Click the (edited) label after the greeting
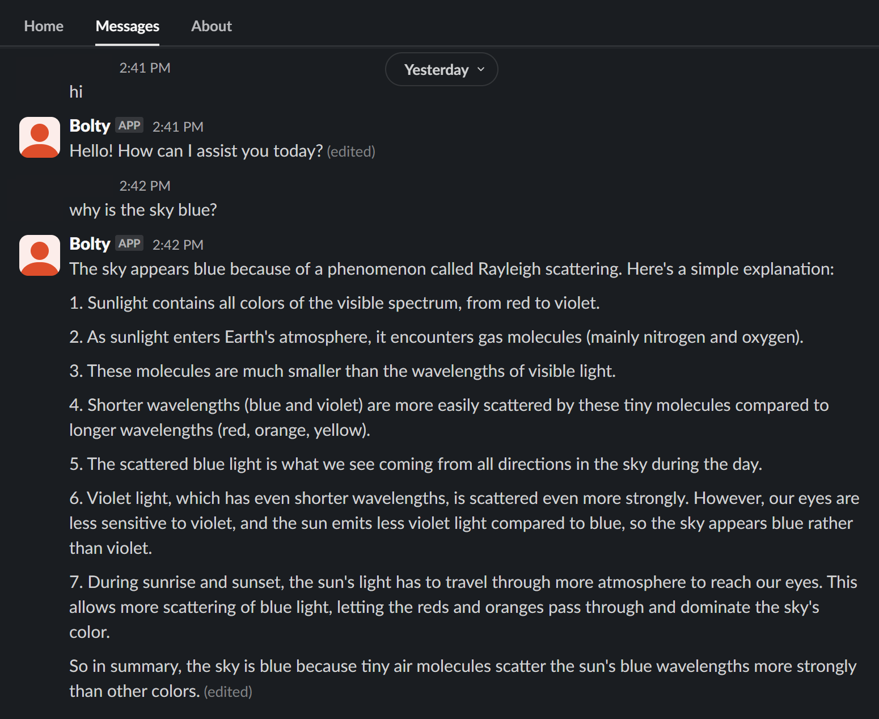Image resolution: width=879 pixels, height=719 pixels. pos(351,152)
